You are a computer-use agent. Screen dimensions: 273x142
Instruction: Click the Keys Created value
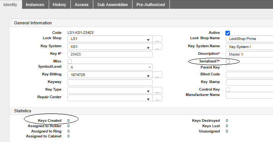click(69, 121)
